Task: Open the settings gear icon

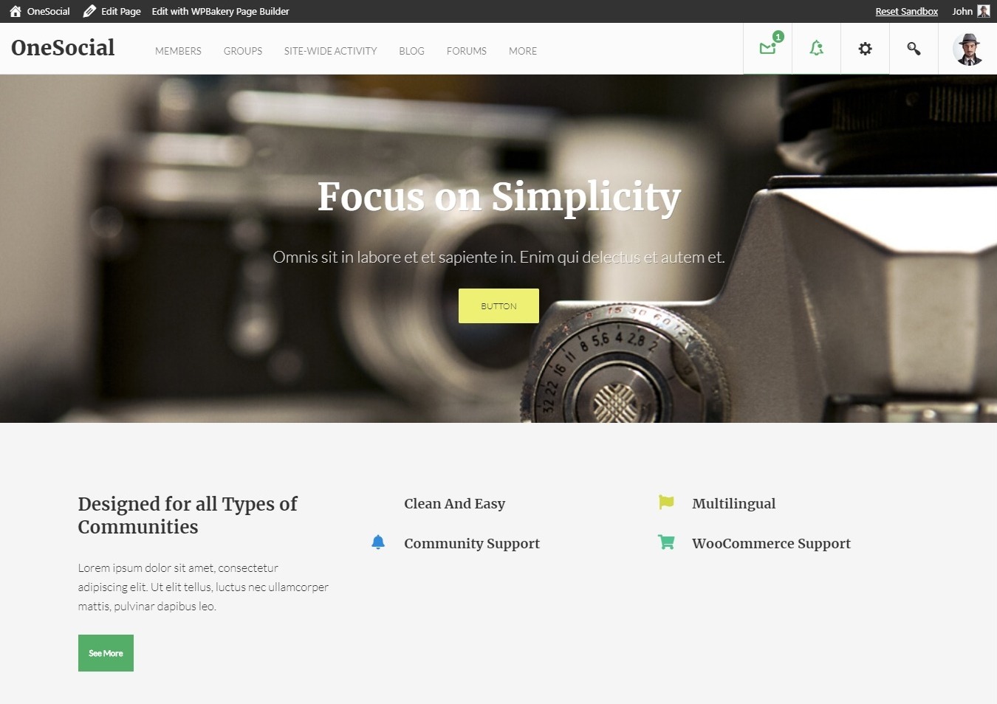Action: pos(865,49)
